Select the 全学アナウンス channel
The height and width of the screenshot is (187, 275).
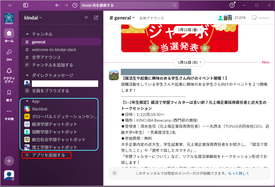[46, 57]
